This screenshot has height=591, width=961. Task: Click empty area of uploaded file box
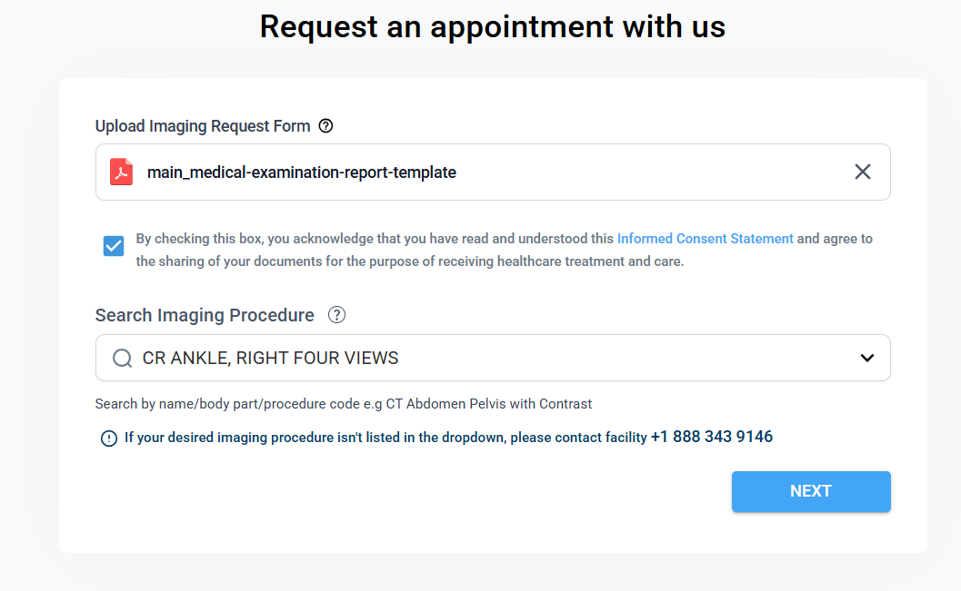(x=655, y=172)
